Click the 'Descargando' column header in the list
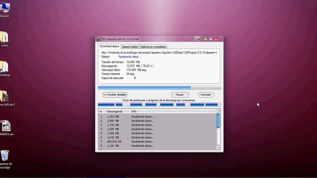This screenshot has height=178, width=317. [x=114, y=111]
